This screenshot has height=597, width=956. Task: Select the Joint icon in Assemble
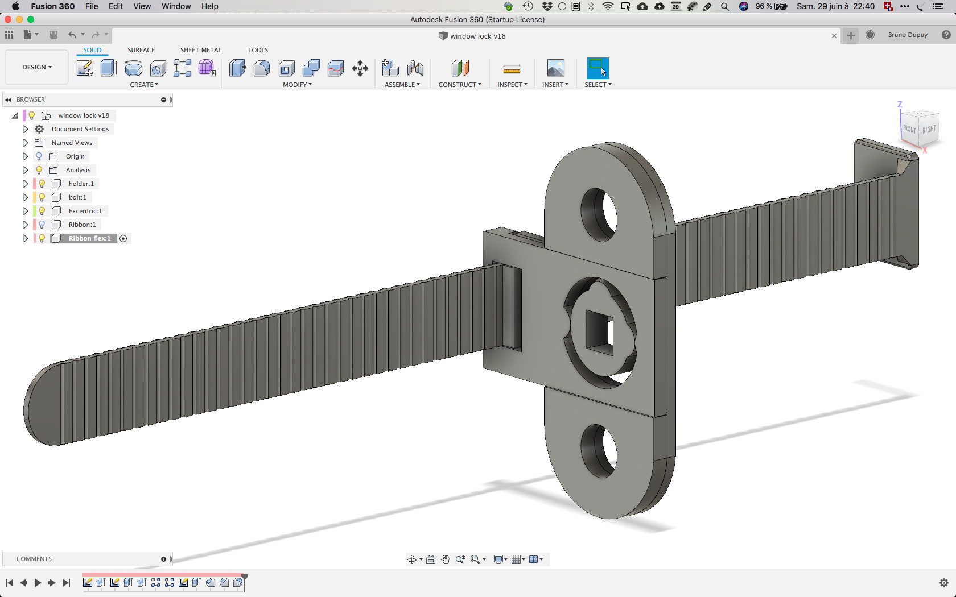point(415,68)
